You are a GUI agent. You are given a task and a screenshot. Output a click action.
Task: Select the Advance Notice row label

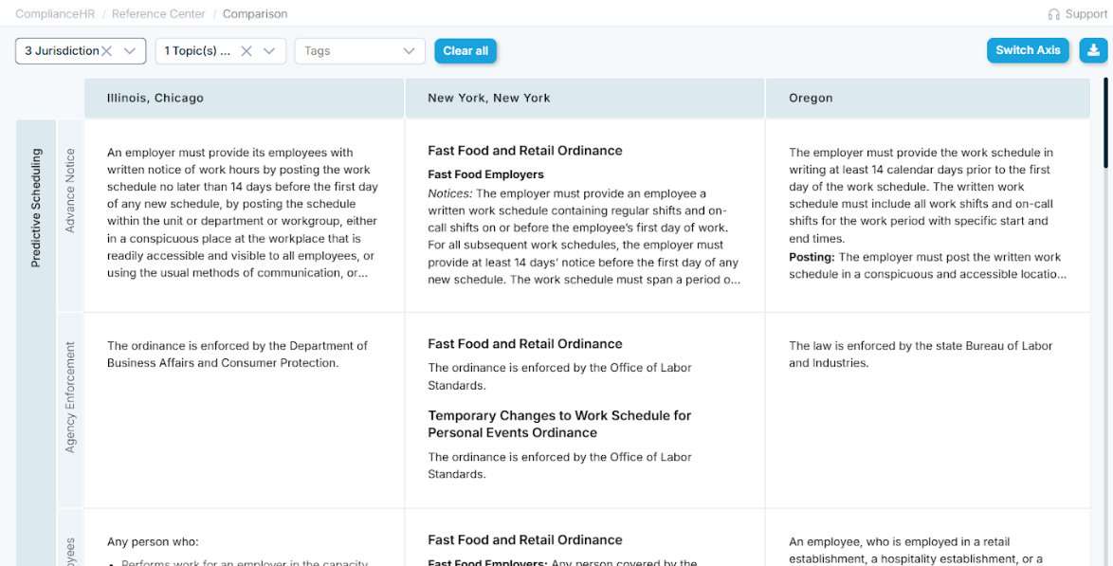[70, 191]
